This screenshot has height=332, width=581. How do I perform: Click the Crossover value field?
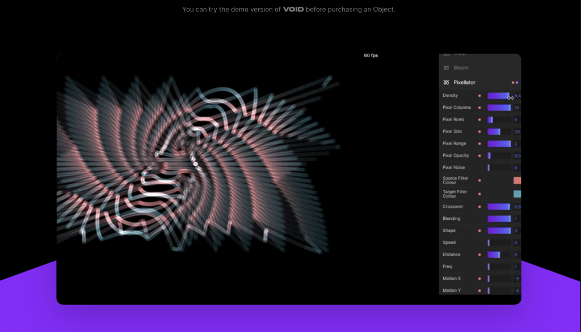[x=517, y=207]
